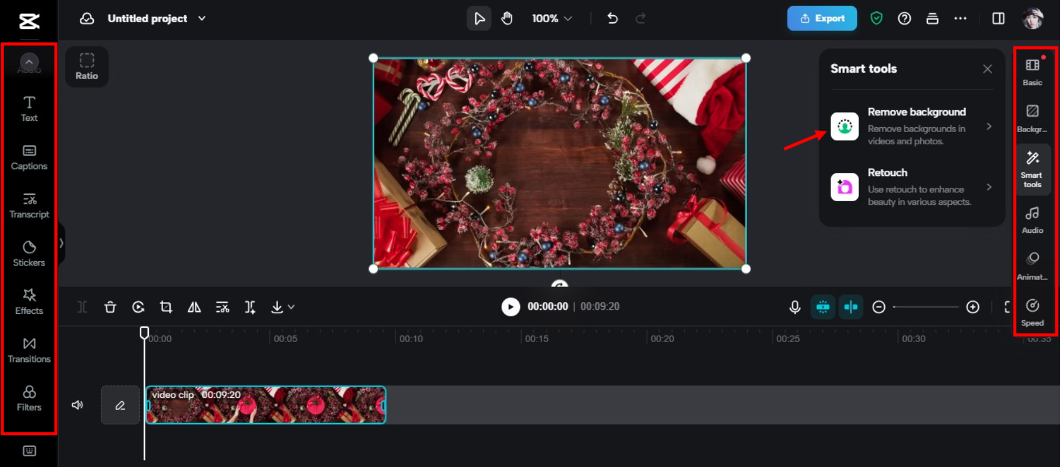Open the Stickers panel
The image size is (1061, 467).
pos(29,254)
